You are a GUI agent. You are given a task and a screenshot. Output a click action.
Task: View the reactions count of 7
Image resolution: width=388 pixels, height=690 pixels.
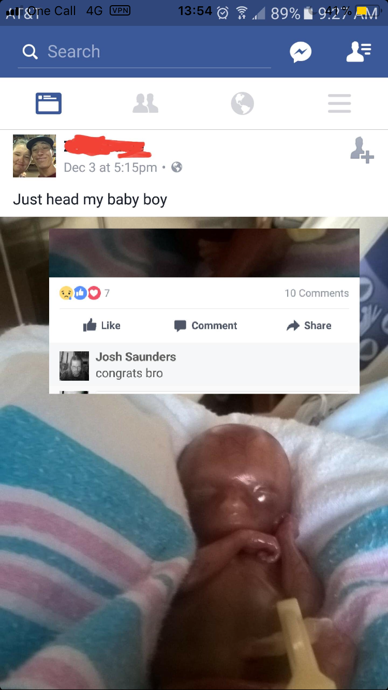(x=85, y=293)
